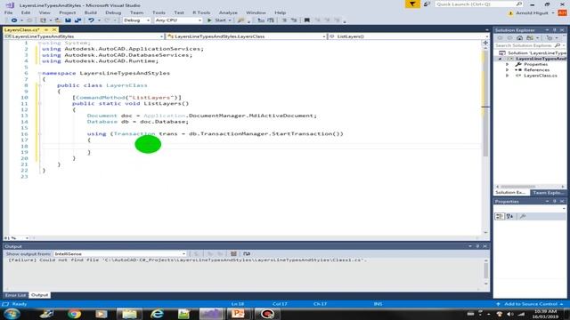Open the account warning icon
Screen dimensions: 570x320
[x=510, y=13]
